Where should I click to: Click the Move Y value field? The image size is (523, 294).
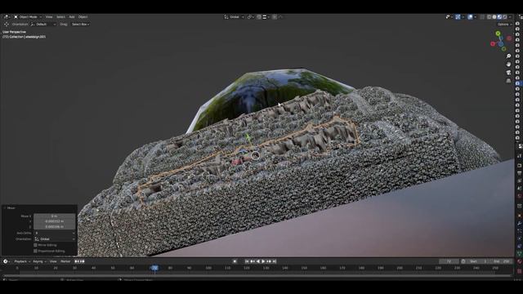click(x=55, y=221)
